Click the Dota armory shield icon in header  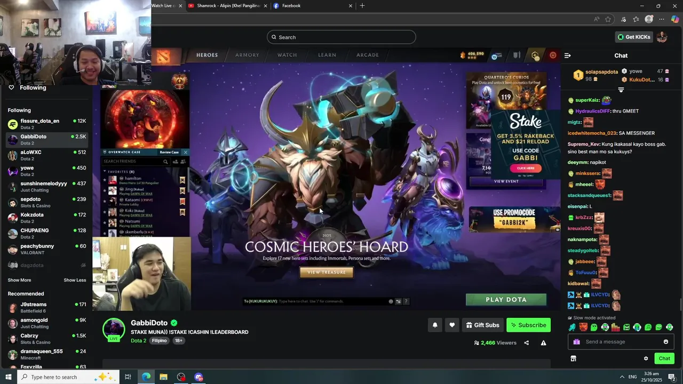517,55
